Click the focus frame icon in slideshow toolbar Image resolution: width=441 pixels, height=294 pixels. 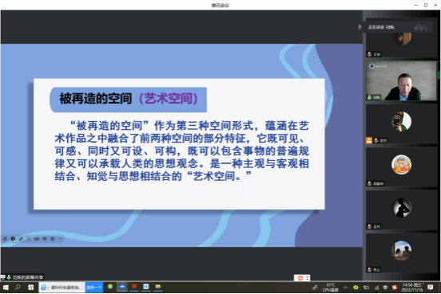[x=29, y=239]
